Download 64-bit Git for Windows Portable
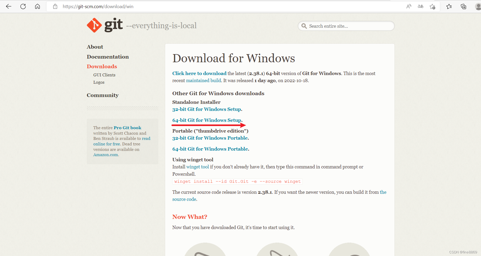 click(210, 149)
